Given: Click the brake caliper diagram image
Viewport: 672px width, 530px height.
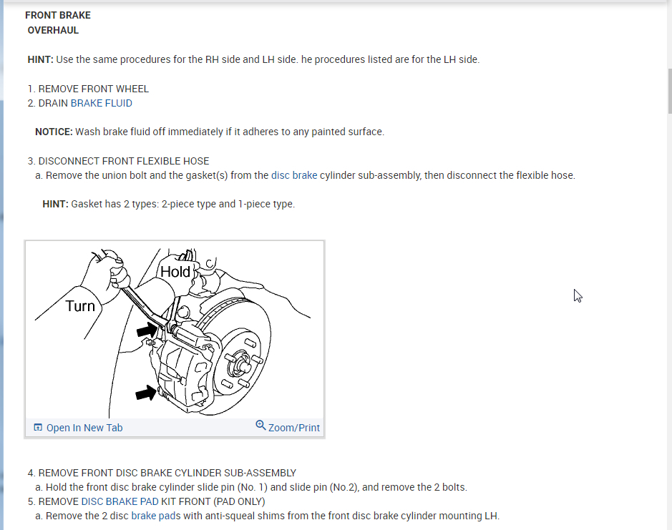Looking at the screenshot, I should click(x=175, y=330).
